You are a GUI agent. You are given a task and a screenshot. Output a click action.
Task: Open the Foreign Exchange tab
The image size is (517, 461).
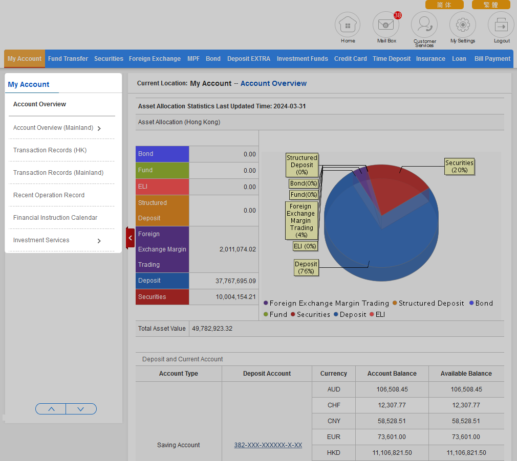pyautogui.click(x=155, y=59)
